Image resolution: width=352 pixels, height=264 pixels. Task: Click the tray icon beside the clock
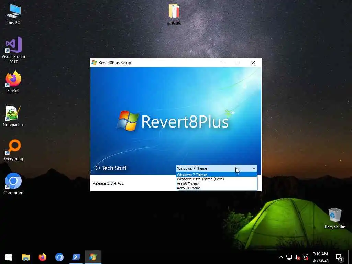tap(306, 257)
